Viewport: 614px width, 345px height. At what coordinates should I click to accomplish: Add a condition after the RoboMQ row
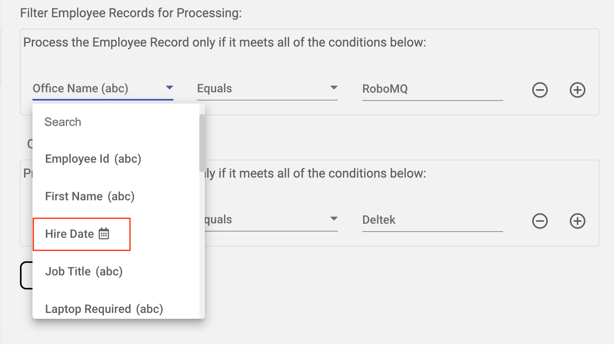click(x=577, y=90)
